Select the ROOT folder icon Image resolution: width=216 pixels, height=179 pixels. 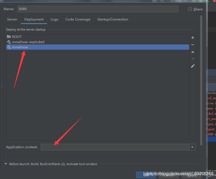9,37
